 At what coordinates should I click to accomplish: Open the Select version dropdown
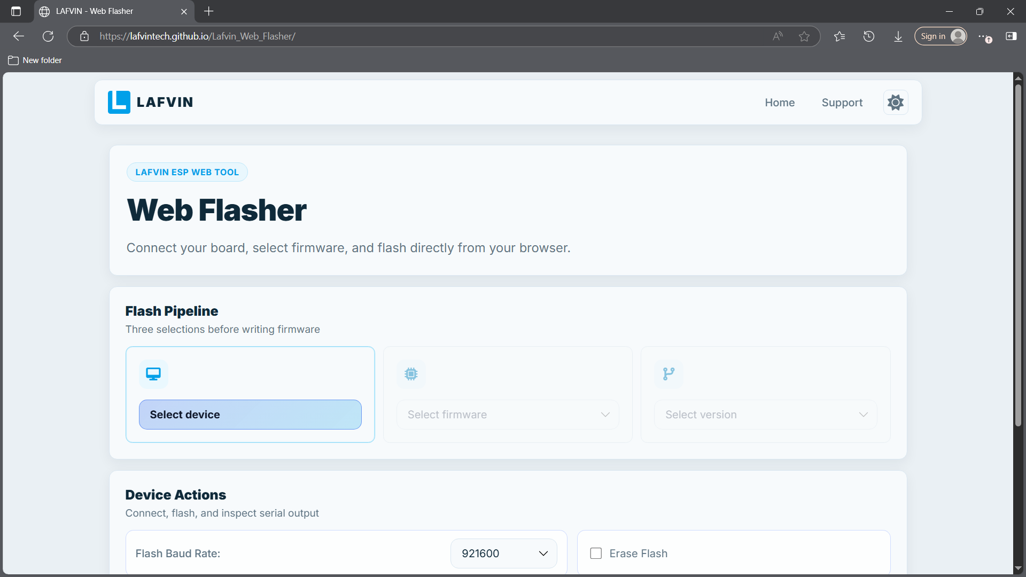click(766, 415)
